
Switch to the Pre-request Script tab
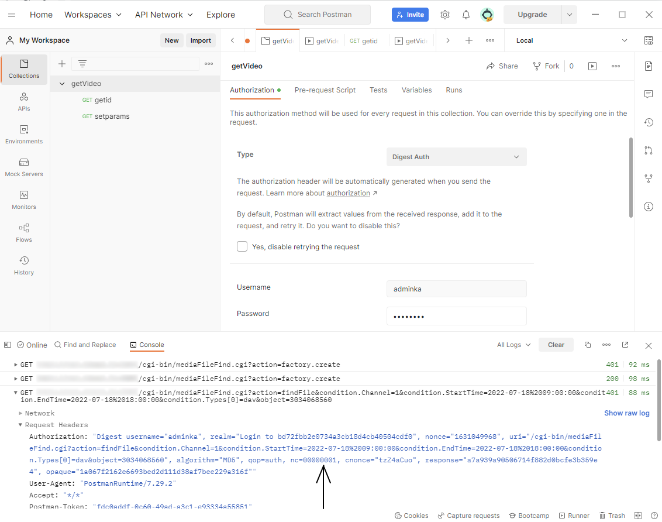click(x=325, y=90)
